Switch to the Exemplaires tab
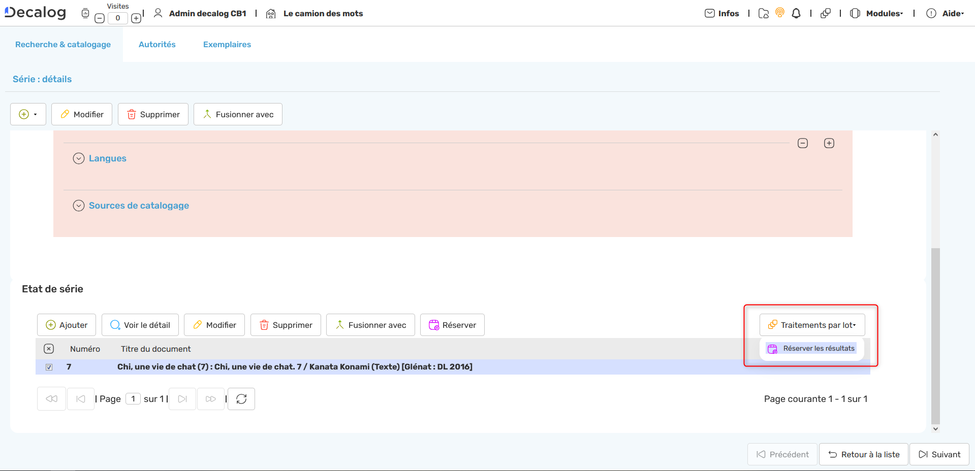 pyautogui.click(x=227, y=45)
